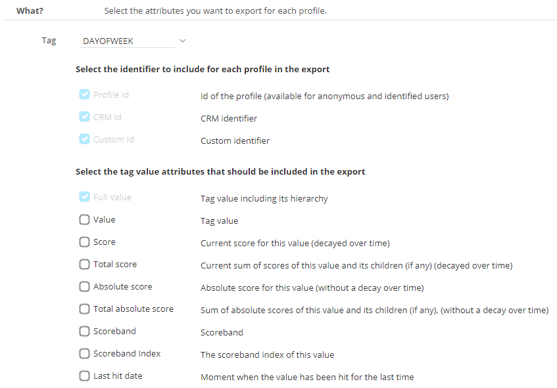The image size is (557, 388).
Task: Check the Total score option
Action: (84, 265)
